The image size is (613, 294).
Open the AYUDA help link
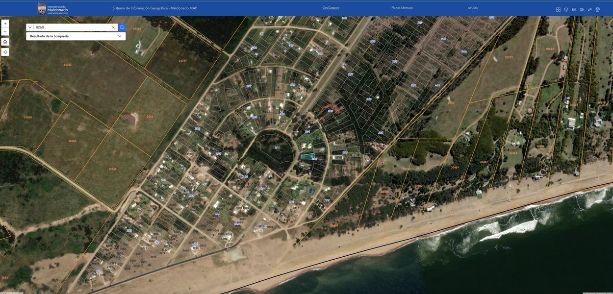(473, 8)
